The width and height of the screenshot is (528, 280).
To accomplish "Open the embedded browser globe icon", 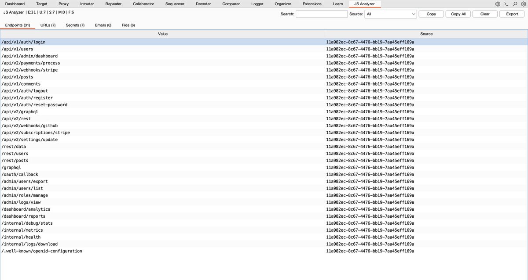I will (x=498, y=4).
